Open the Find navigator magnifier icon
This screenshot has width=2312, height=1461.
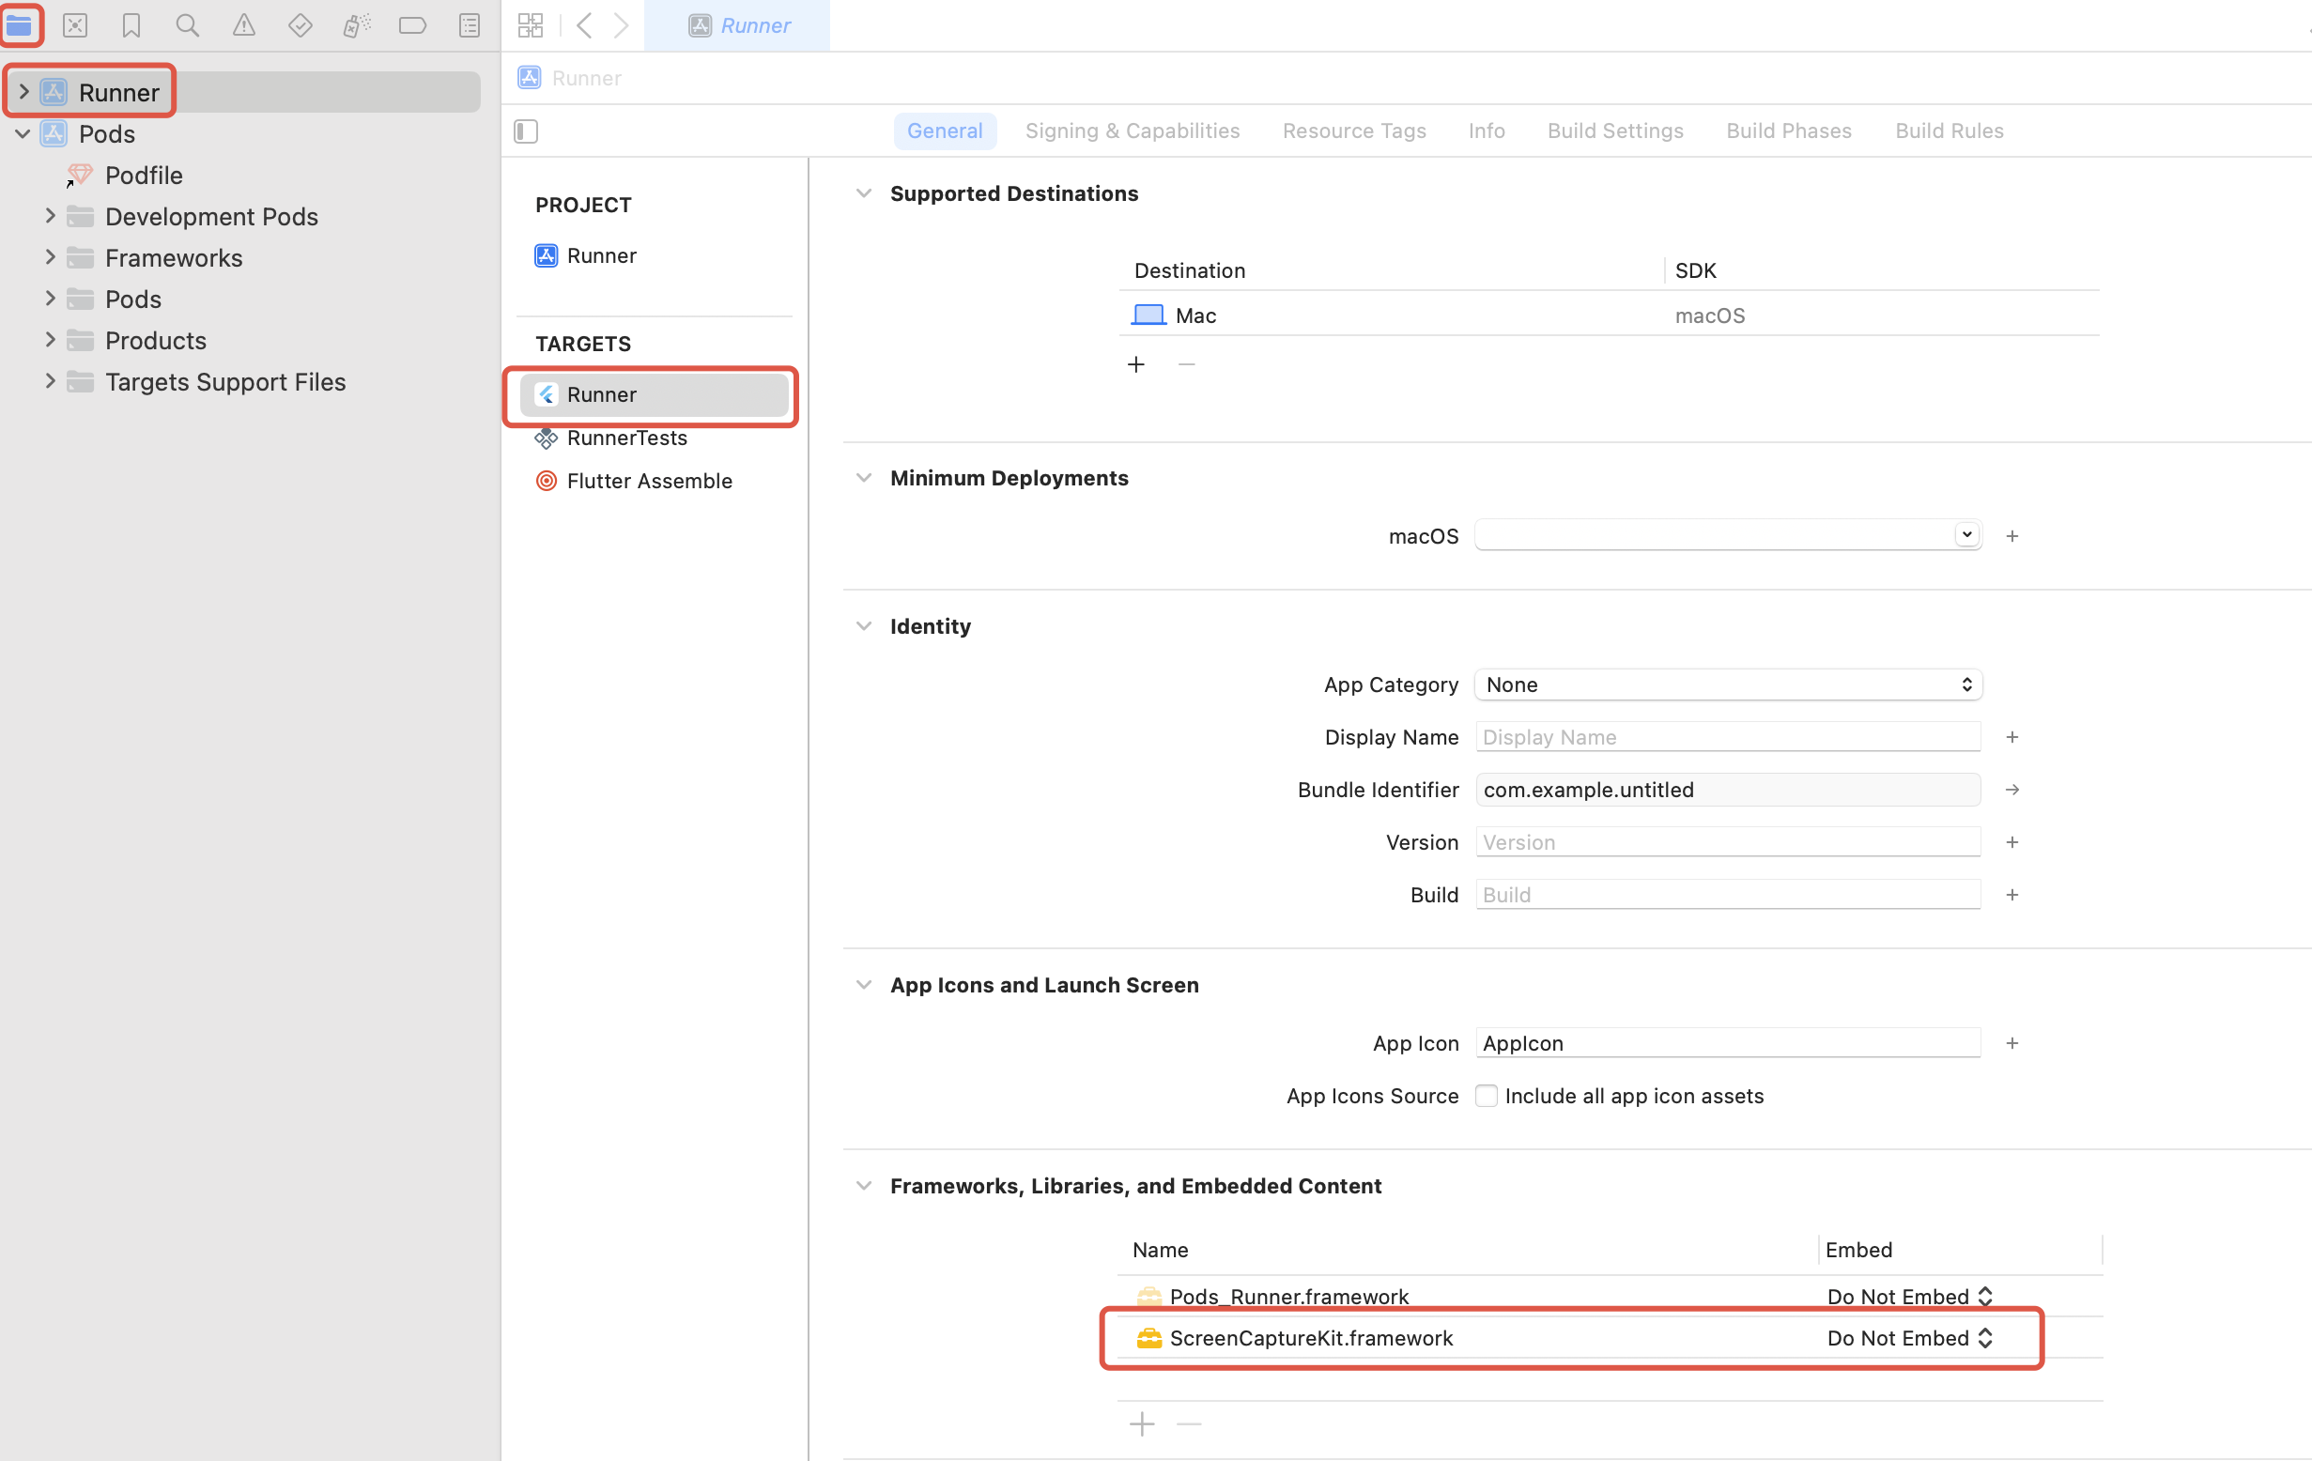[x=187, y=25]
